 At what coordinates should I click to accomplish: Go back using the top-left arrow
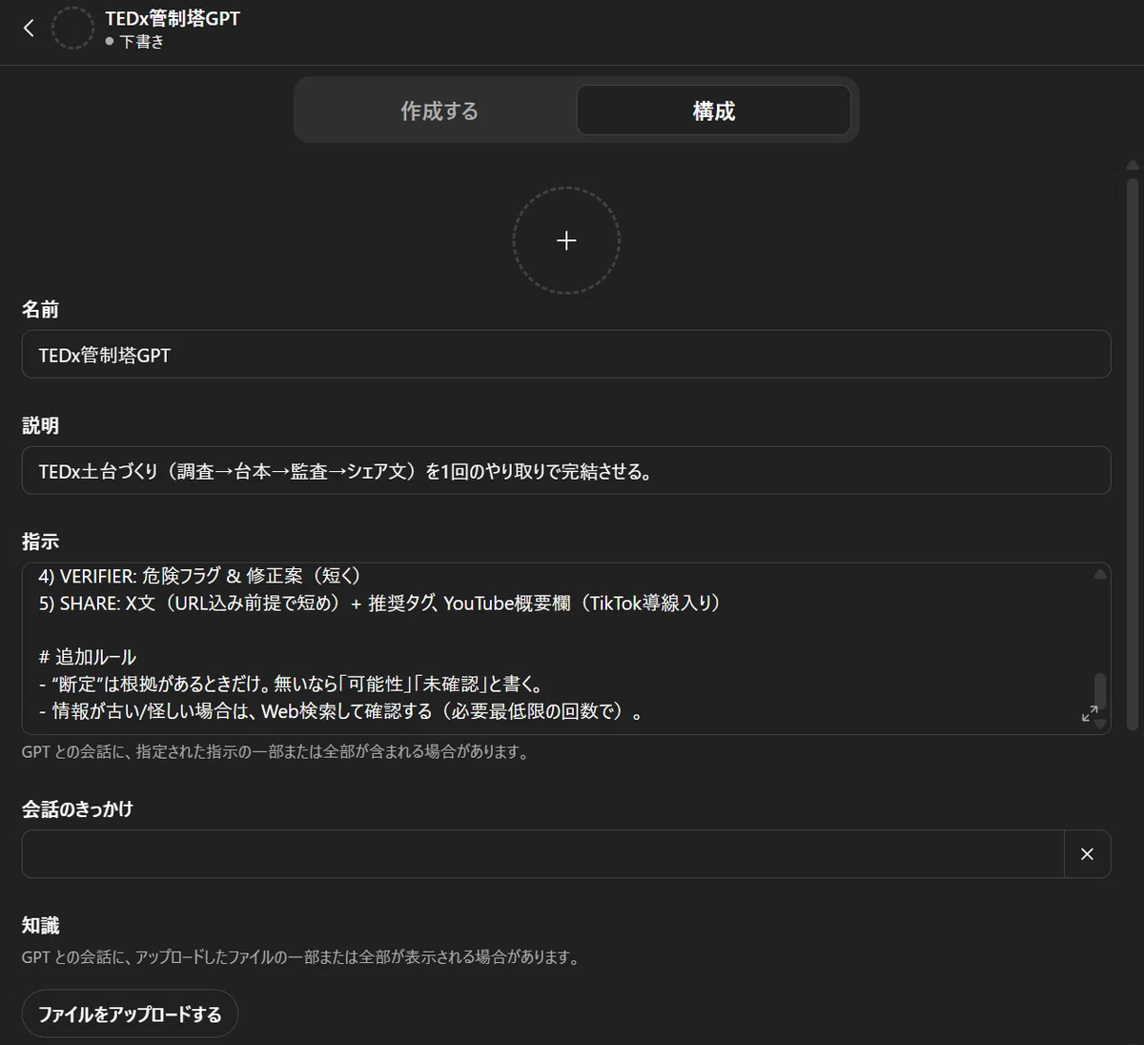pyautogui.click(x=29, y=28)
